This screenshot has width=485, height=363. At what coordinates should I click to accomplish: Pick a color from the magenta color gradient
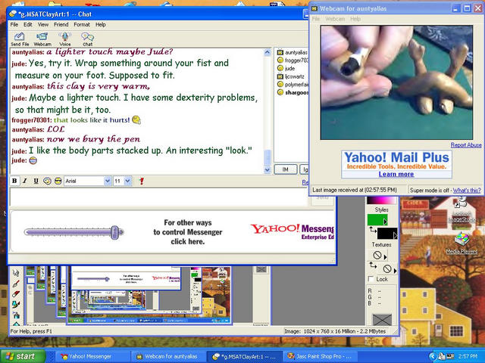381,200
